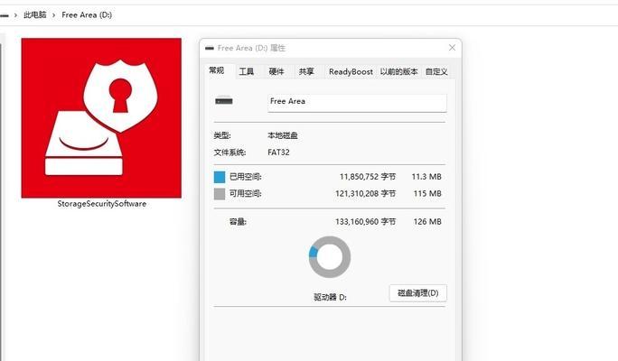
Task: Switch to the 常规 tab
Action: [x=216, y=71]
